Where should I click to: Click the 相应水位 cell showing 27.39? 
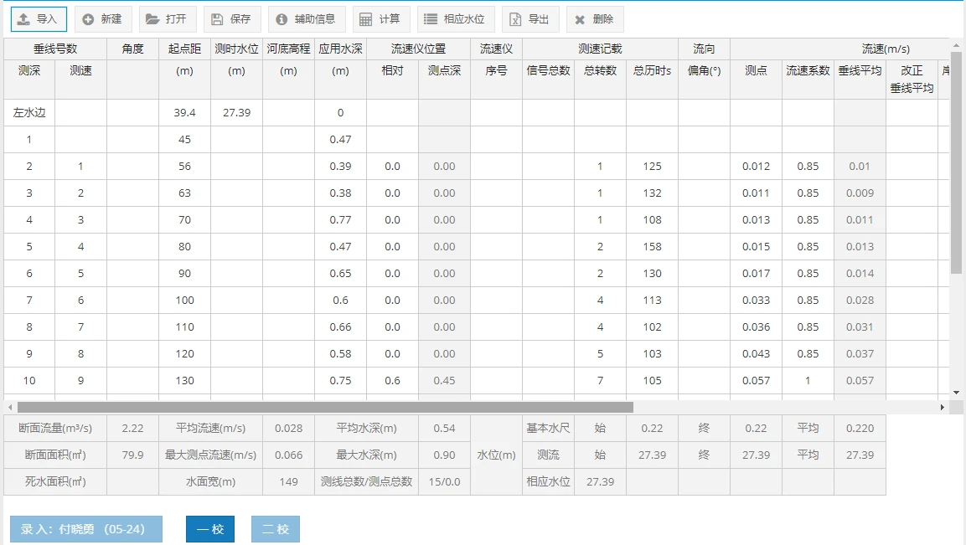point(600,481)
